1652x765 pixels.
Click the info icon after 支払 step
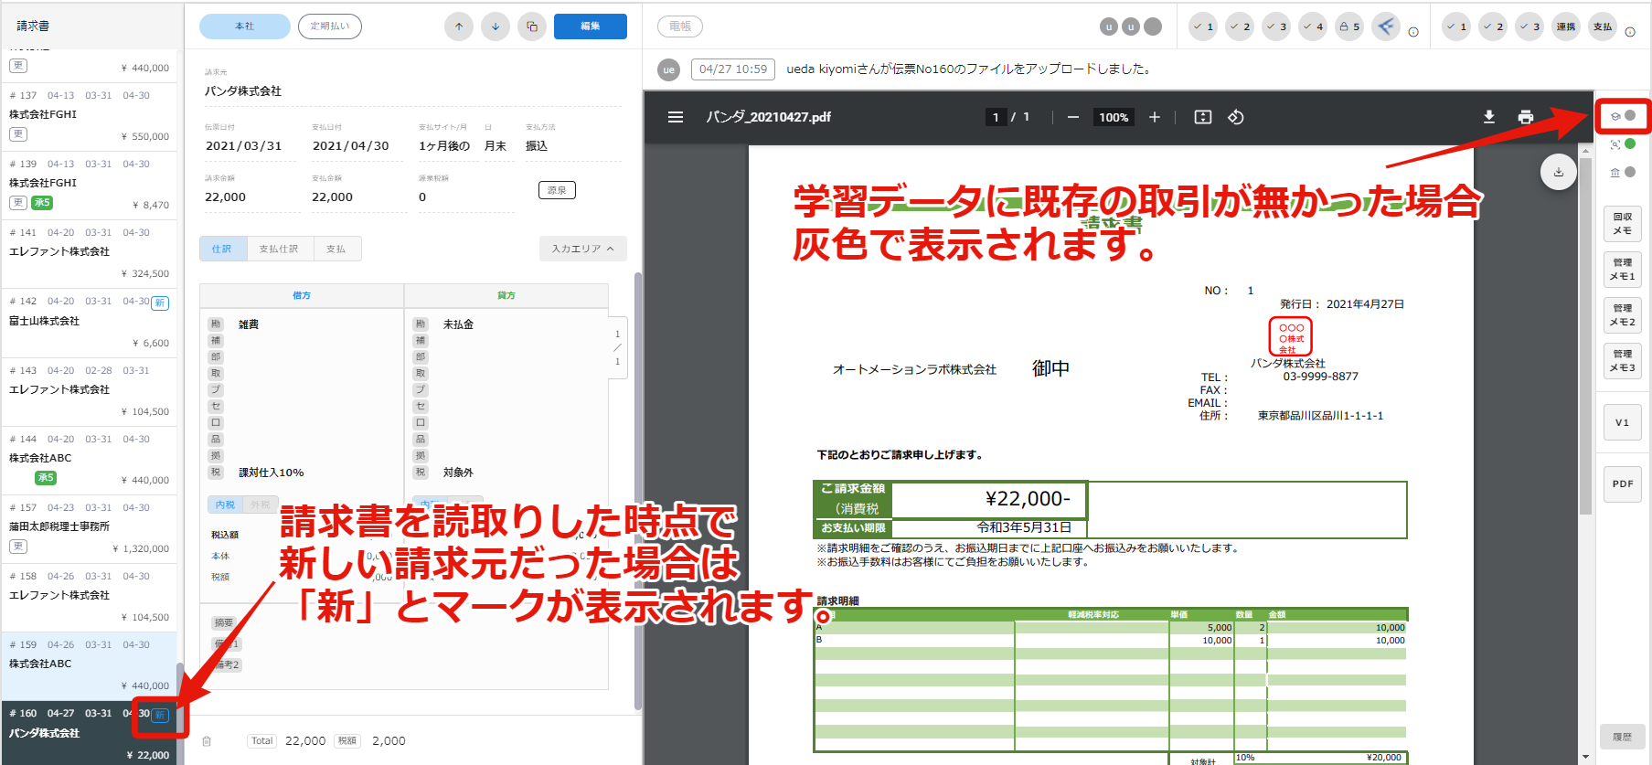(x=1630, y=32)
